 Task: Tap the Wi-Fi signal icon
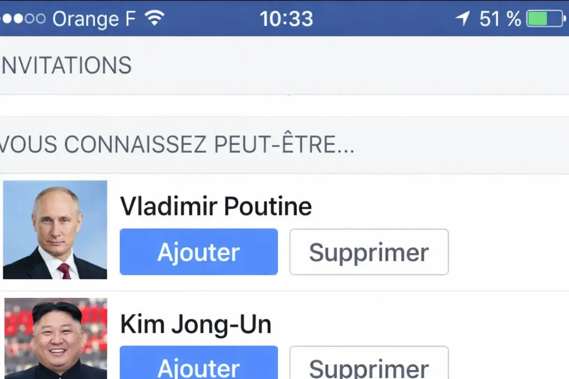pos(154,19)
